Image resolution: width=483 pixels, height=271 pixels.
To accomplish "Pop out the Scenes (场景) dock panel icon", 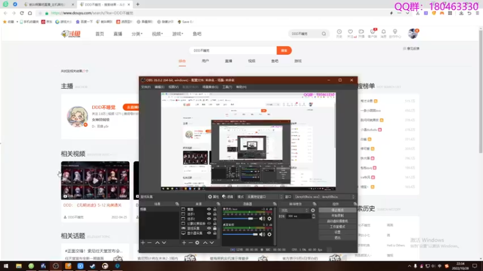I will [177, 204].
